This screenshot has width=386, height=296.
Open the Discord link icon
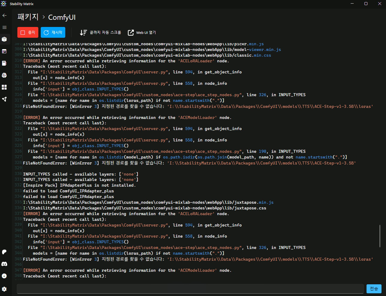(4, 264)
